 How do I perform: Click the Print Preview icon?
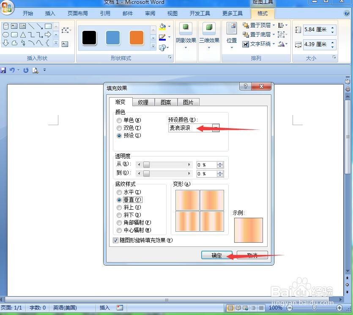[x=36, y=70]
